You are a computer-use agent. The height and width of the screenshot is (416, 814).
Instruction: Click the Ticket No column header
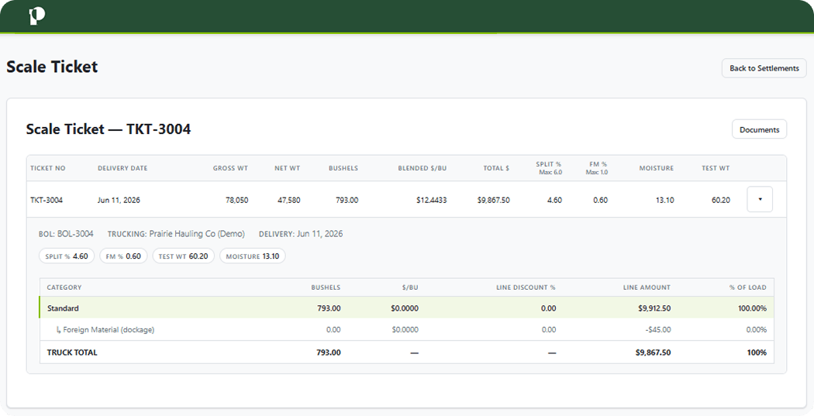(48, 168)
